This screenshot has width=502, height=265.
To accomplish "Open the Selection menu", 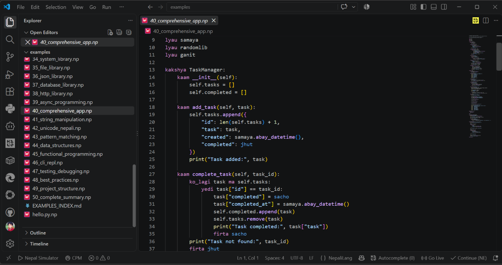I will (56, 7).
